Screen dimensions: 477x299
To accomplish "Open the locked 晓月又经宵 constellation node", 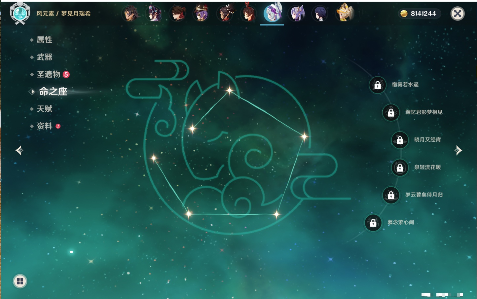I will coord(400,140).
